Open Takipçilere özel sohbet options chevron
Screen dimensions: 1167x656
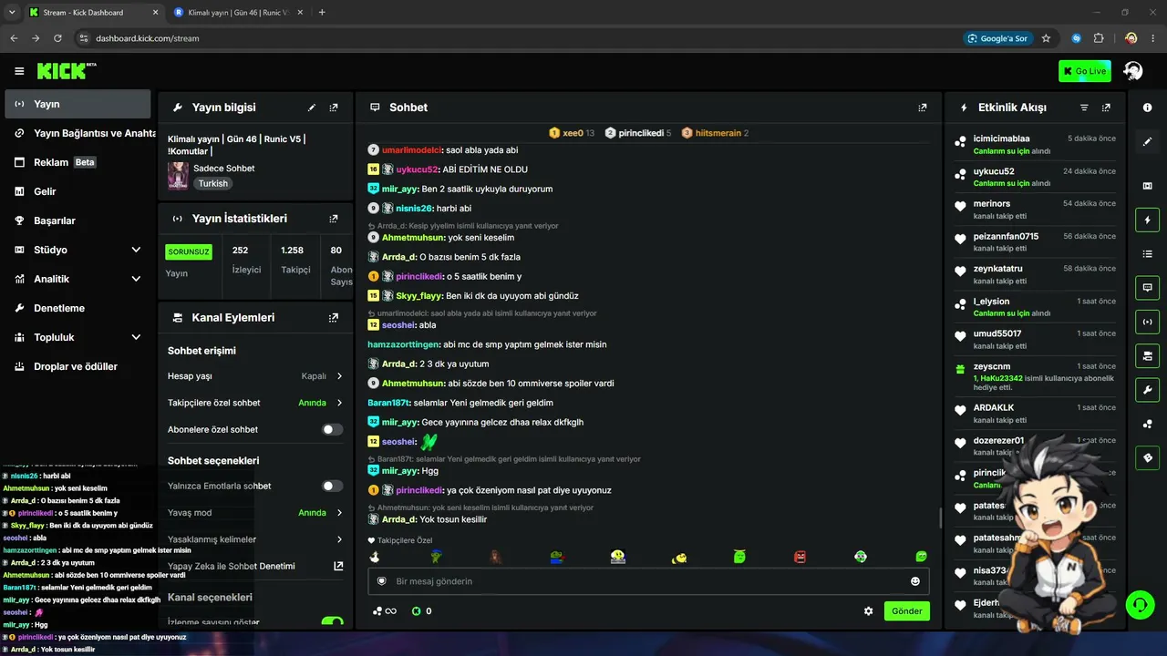339,403
